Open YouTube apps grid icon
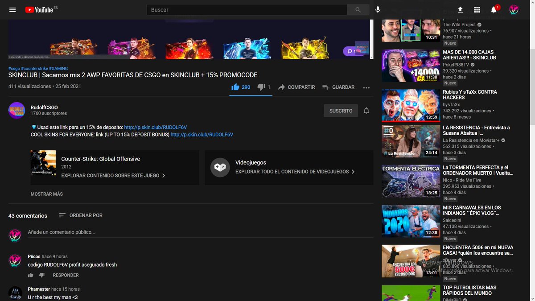The image size is (535, 301). 477,10
